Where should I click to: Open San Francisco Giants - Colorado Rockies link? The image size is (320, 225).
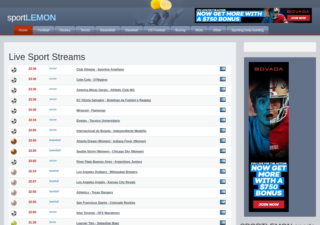click(106, 203)
